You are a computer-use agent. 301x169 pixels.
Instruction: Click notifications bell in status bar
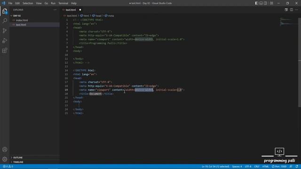(297, 167)
